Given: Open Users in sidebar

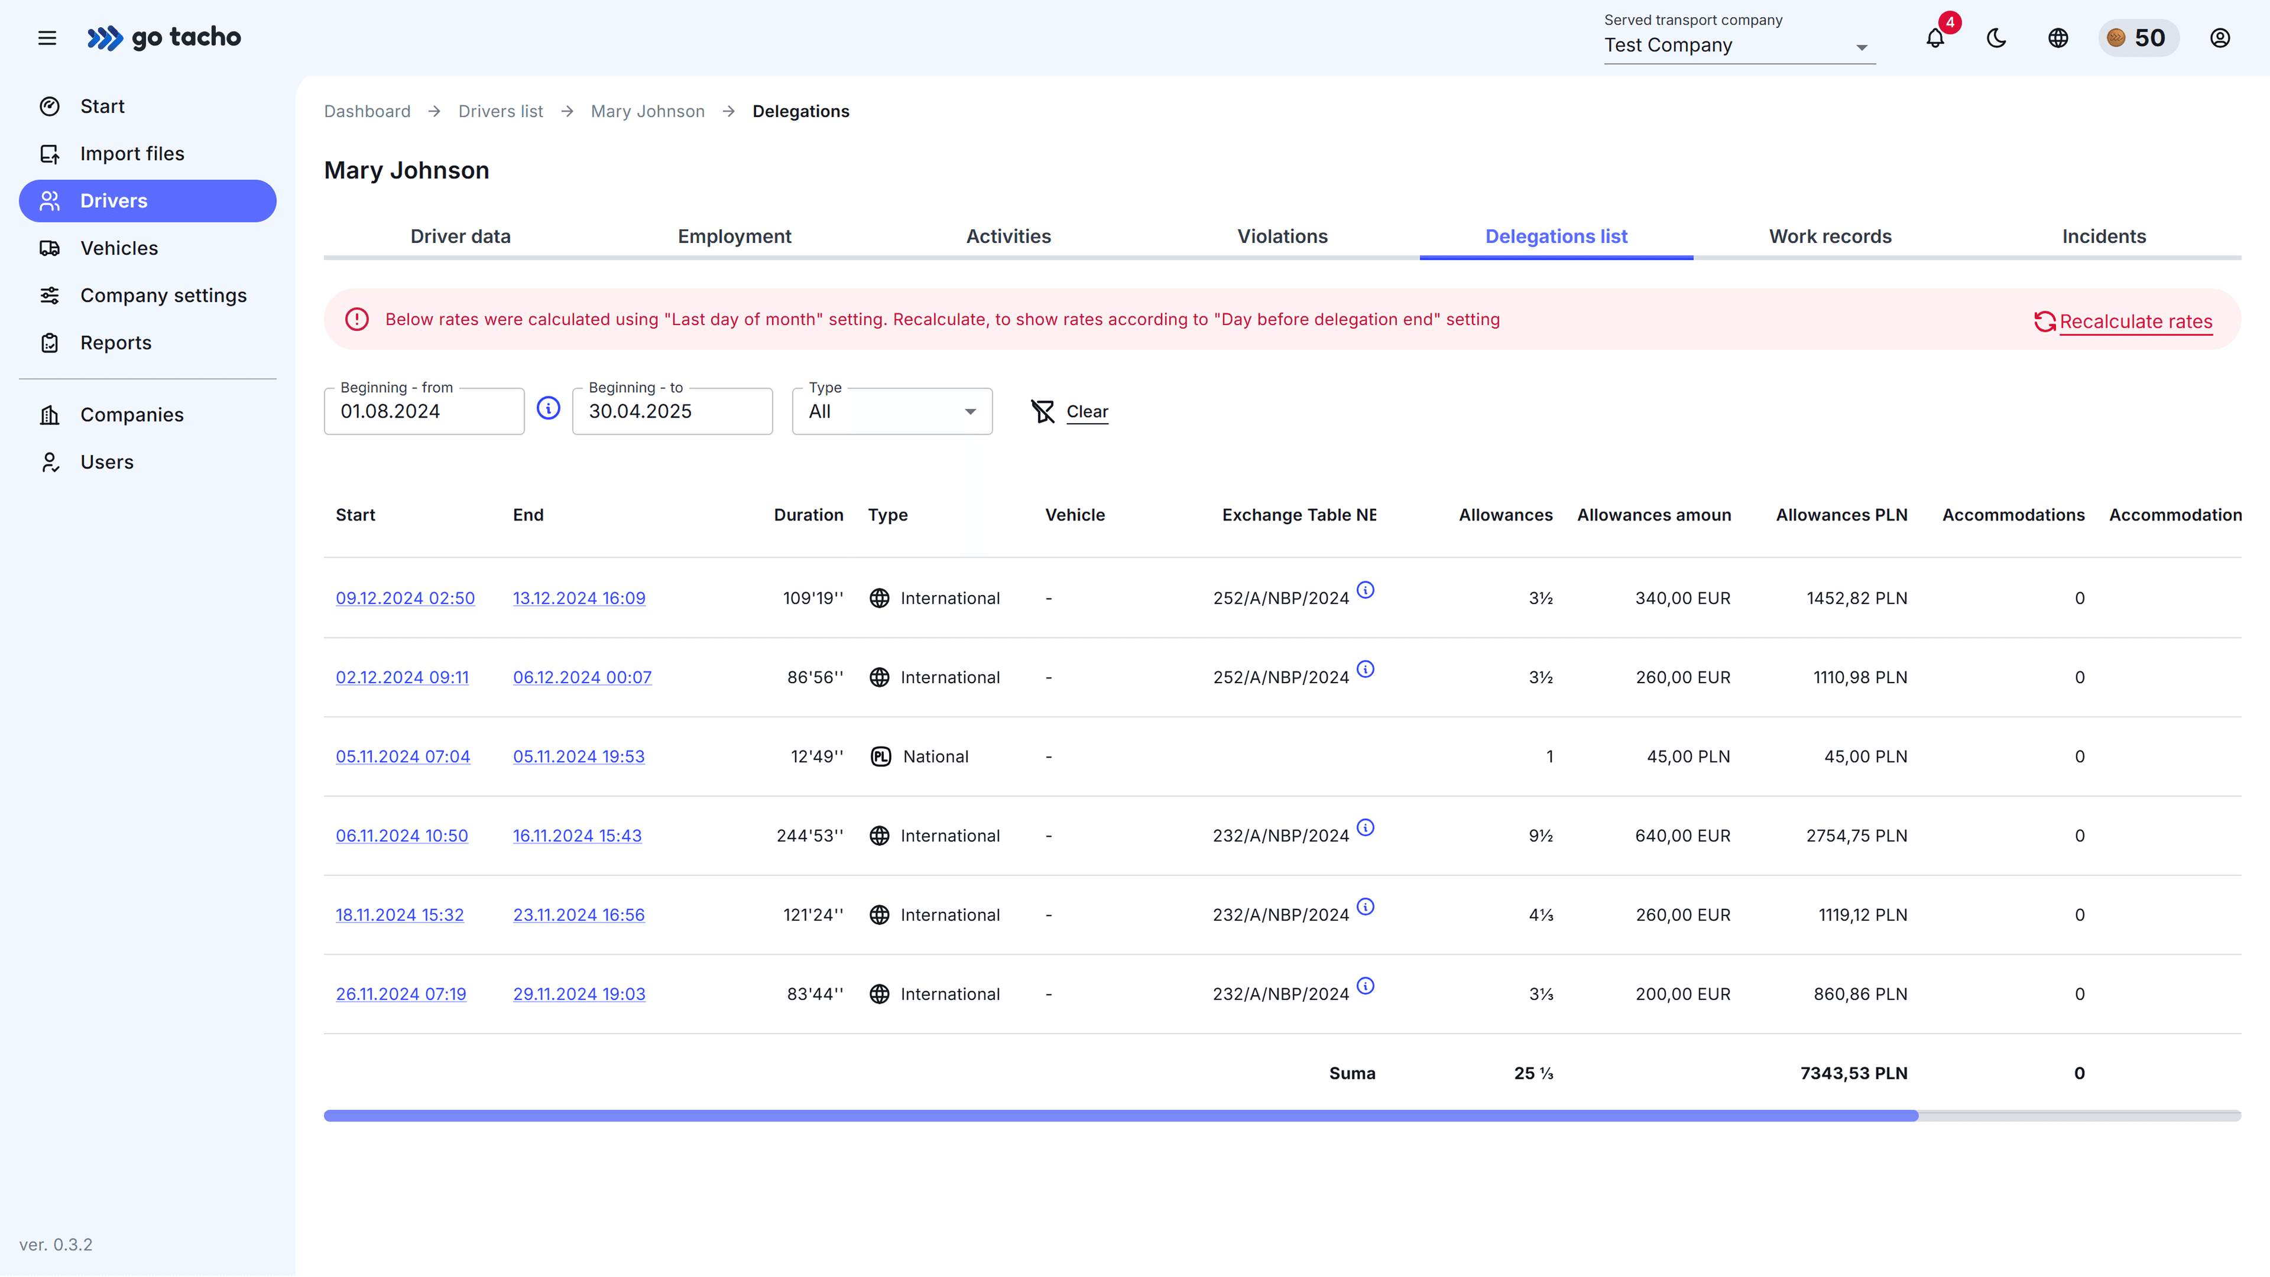Looking at the screenshot, I should coord(148,462).
